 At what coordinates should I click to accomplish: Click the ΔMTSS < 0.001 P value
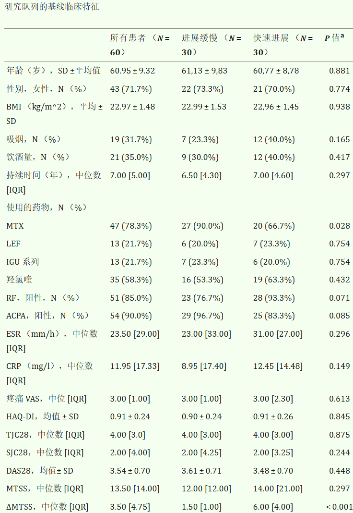[x=339, y=507]
